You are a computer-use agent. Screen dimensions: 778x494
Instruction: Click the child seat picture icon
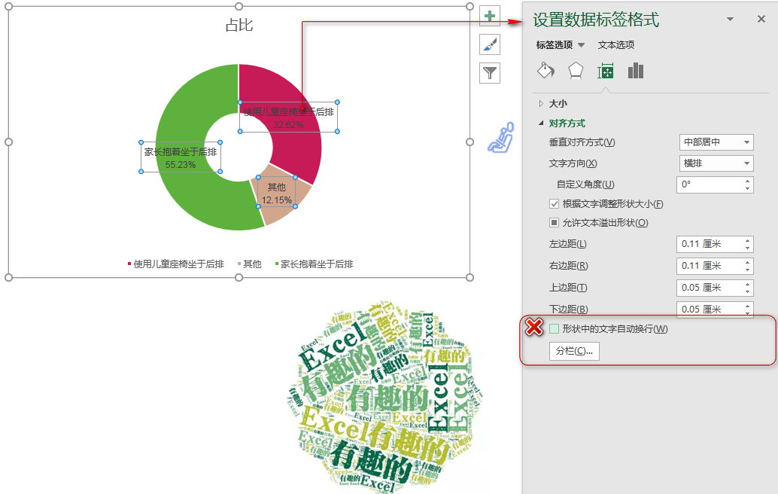501,138
